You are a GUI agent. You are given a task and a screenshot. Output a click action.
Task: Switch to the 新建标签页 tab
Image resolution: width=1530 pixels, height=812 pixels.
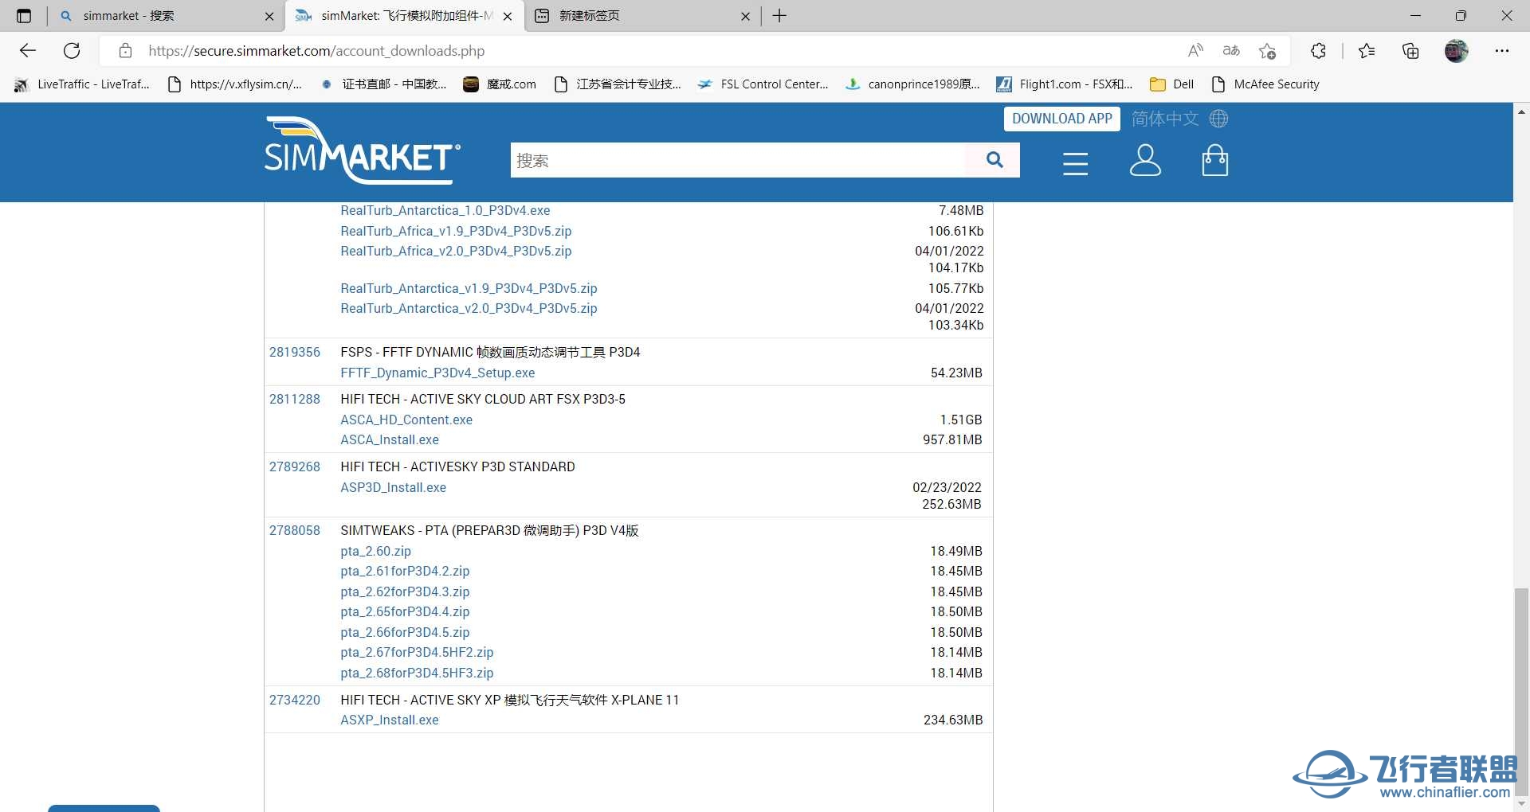[x=641, y=16]
